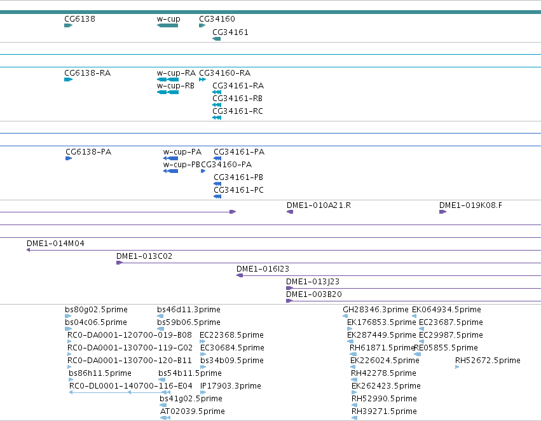541x421 pixels.
Task: Click EST bs04c06.5prime
Action: pyautogui.click(x=96, y=323)
